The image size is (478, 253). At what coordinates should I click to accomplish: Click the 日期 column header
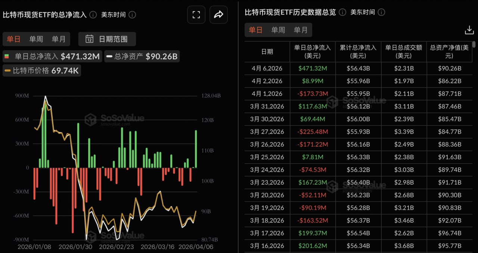click(x=267, y=51)
